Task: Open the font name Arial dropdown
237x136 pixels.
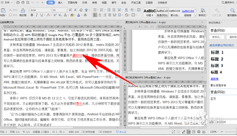Action: [x=51, y=10]
